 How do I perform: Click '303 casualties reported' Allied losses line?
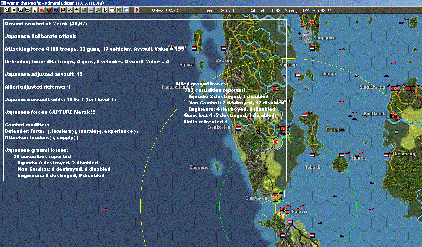214,90
